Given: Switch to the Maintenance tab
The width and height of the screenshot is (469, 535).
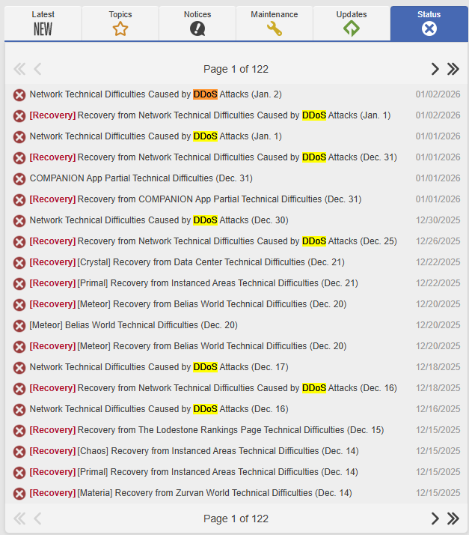Looking at the screenshot, I should (275, 23).
